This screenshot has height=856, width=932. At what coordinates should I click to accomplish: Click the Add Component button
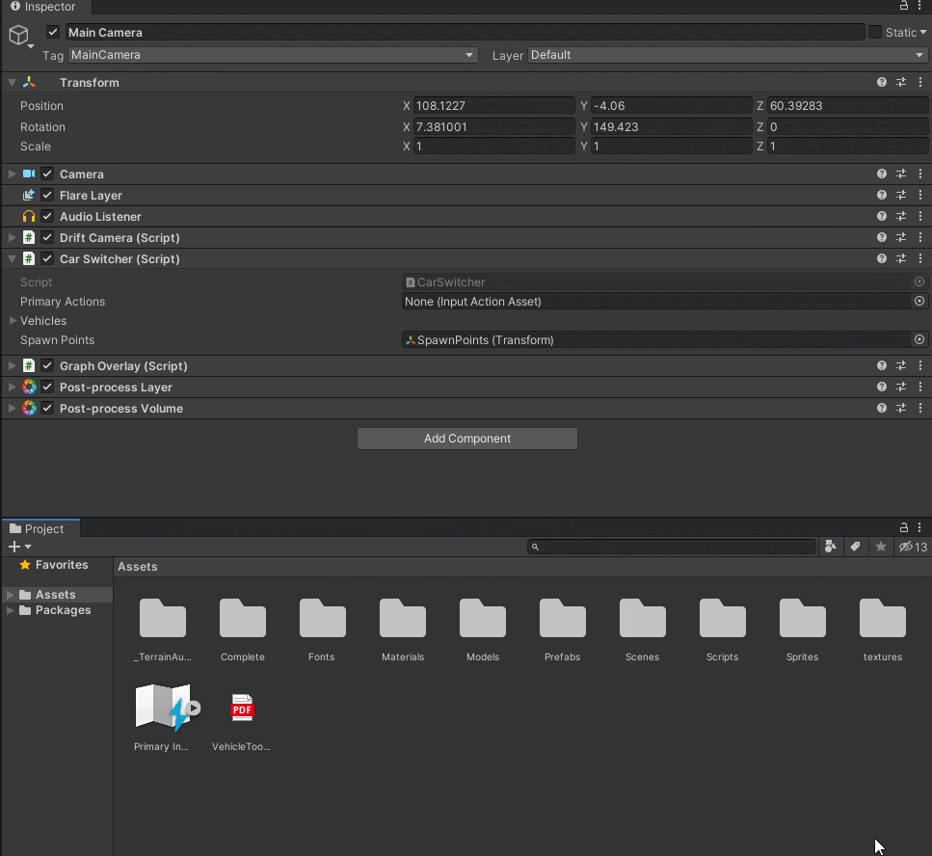pos(466,439)
